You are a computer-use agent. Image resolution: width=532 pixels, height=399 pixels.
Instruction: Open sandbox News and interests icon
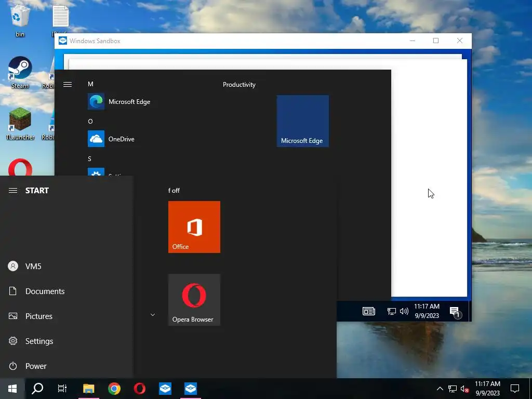[x=369, y=311]
